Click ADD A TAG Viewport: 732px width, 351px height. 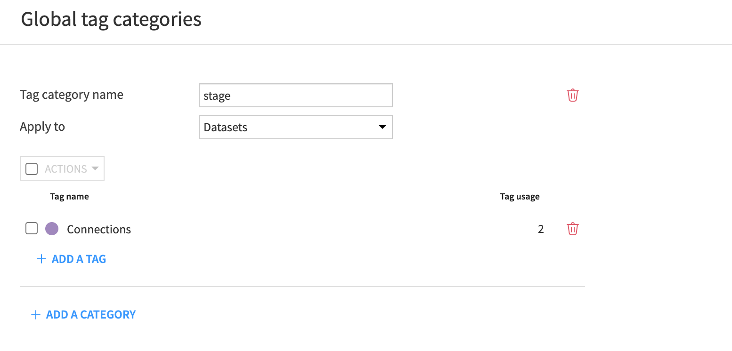tap(79, 258)
